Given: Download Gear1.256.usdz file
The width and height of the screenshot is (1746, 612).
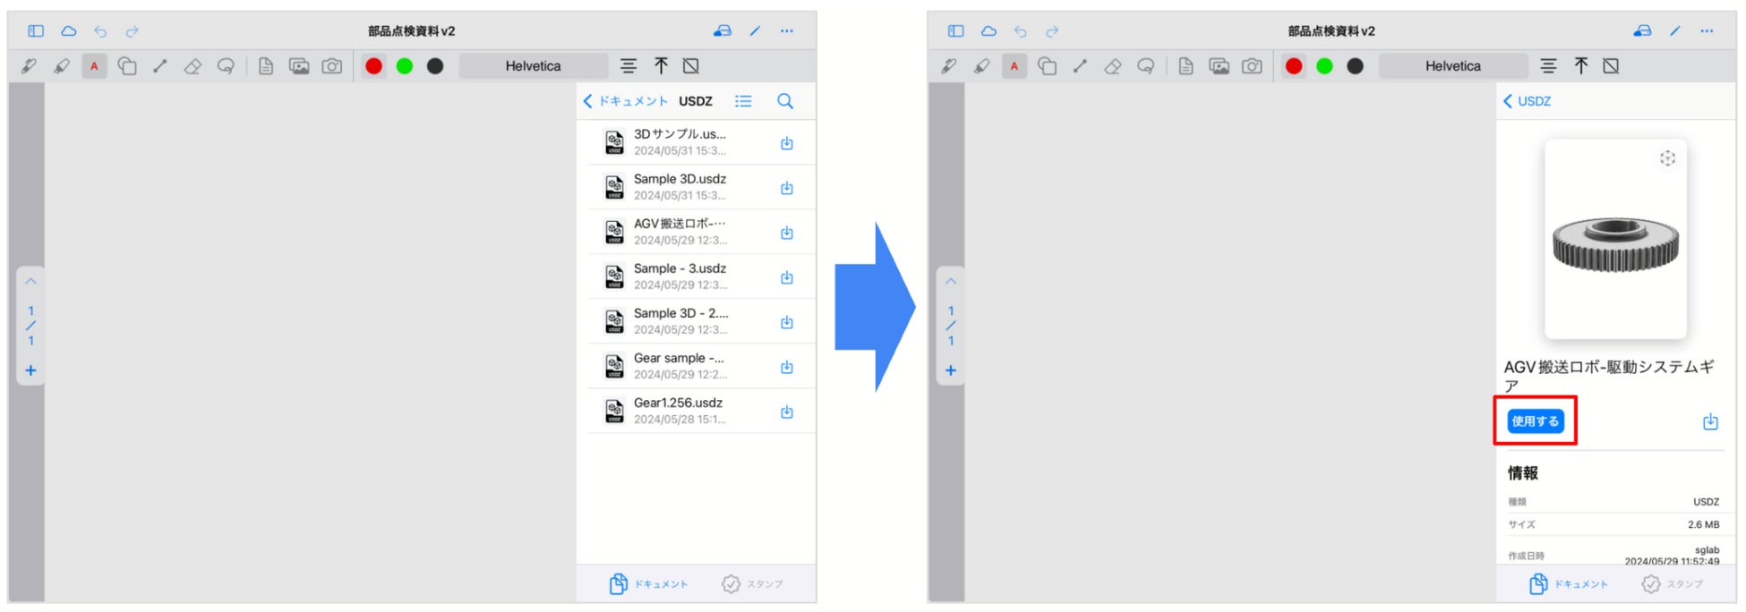Looking at the screenshot, I should tap(787, 412).
